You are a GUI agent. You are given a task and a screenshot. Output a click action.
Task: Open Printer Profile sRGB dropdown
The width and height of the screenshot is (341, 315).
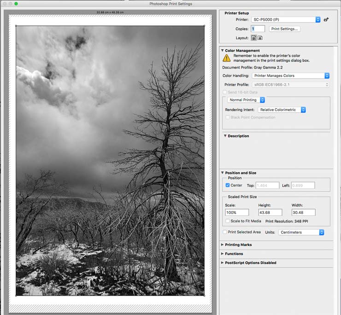[x=291, y=85]
